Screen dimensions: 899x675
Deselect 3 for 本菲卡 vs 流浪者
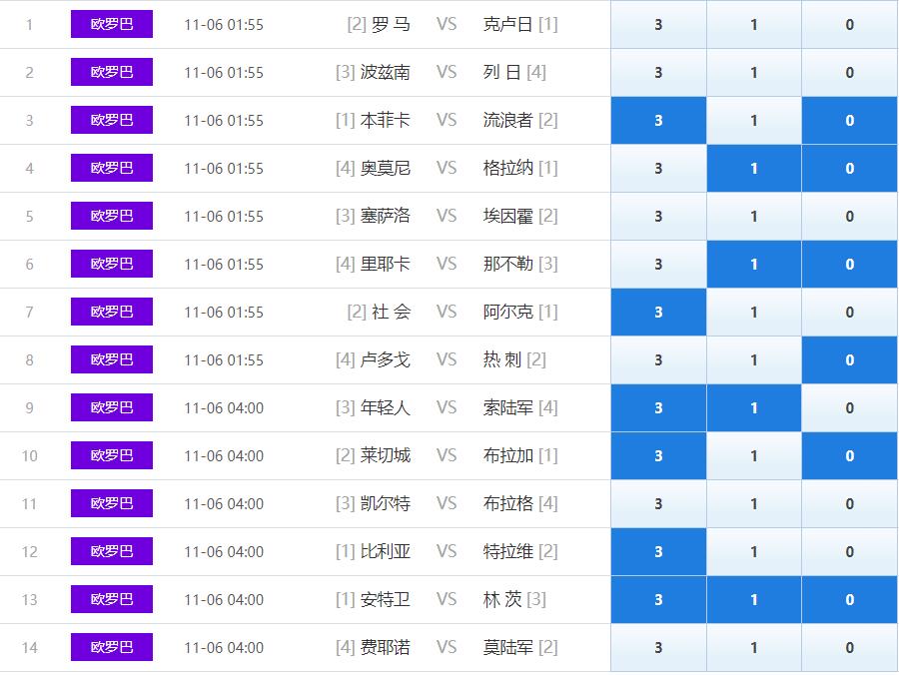point(658,121)
